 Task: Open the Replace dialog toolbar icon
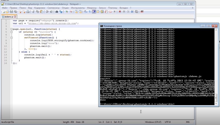[x=61, y=12]
